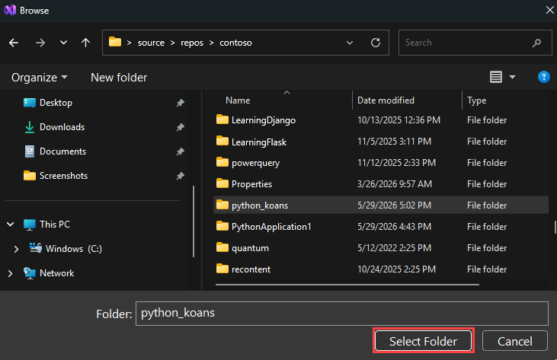Screen dimensions: 557x360
Task: Click the search magnifier icon
Action: pyautogui.click(x=536, y=43)
